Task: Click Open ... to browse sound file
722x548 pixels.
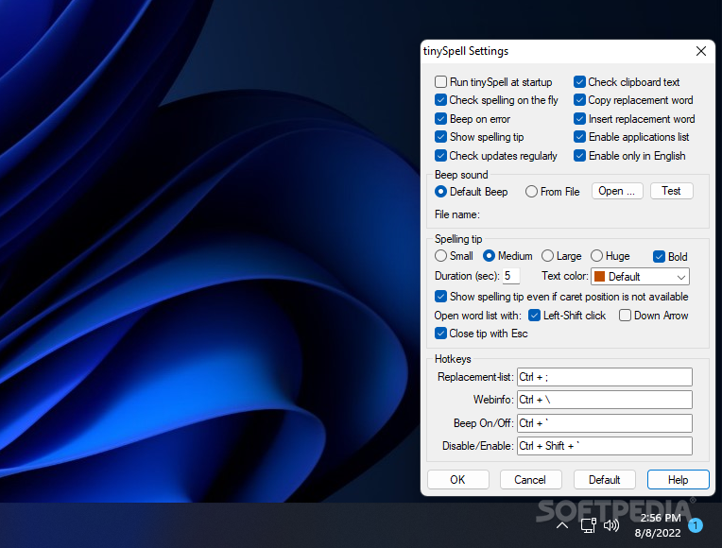Action: pos(617,191)
